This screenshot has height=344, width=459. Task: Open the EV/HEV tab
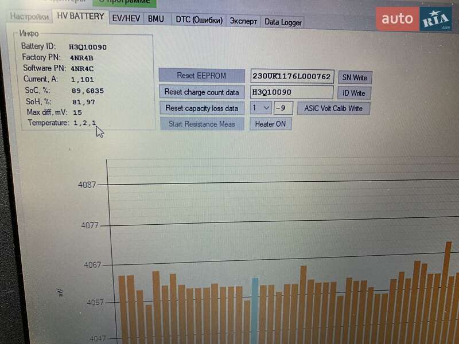(126, 18)
